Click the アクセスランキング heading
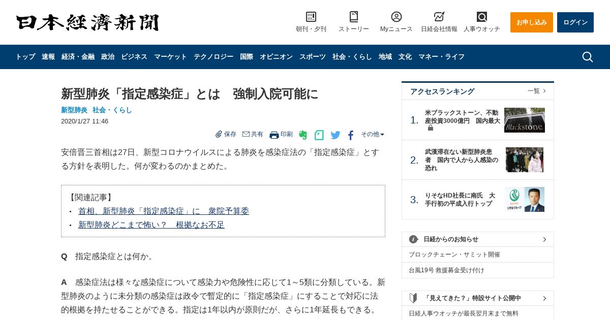This screenshot has height=320, width=610. coord(442,91)
